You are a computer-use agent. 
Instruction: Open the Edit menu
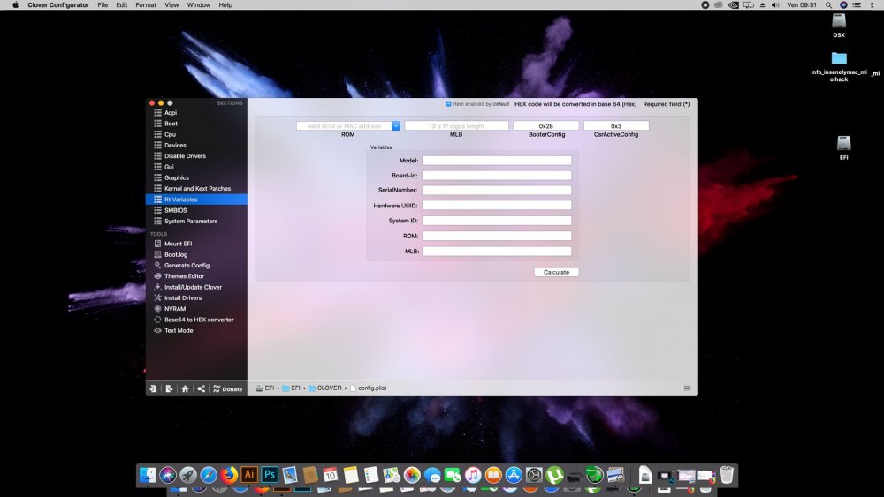click(x=122, y=4)
